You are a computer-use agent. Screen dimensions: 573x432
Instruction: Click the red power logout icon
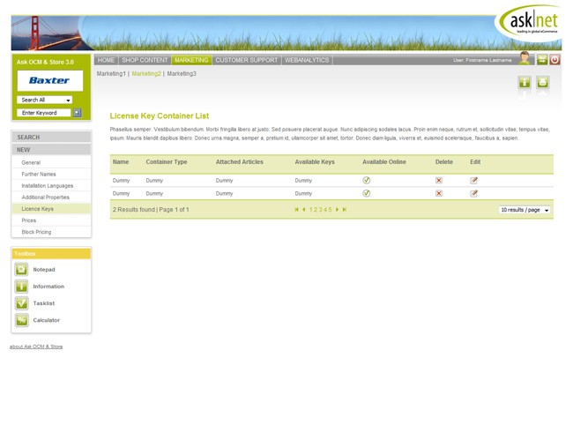[x=554, y=60]
